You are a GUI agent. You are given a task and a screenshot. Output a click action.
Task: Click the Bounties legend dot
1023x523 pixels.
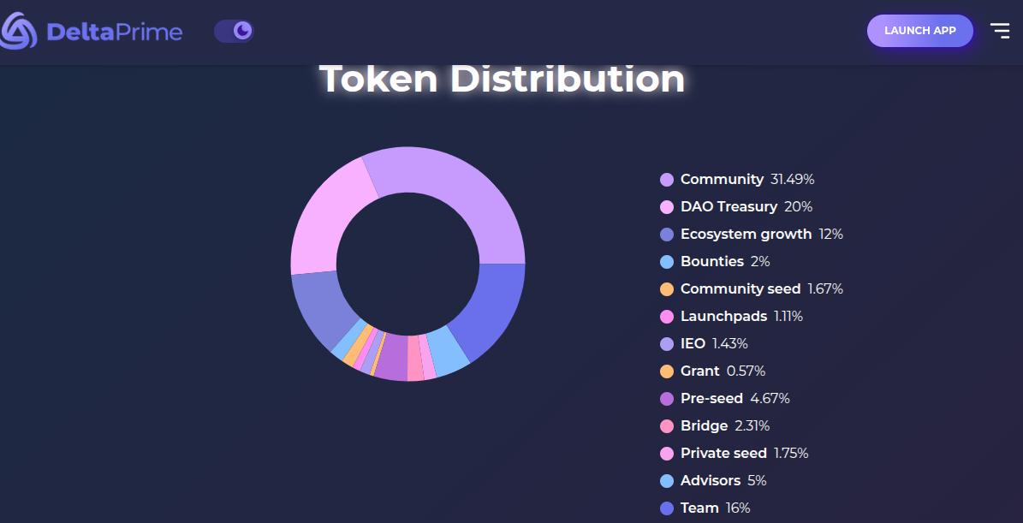(667, 262)
